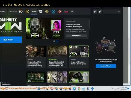131x98 pixels.
Task: Open Google Chrome from the taskbar
Action: point(79,88)
